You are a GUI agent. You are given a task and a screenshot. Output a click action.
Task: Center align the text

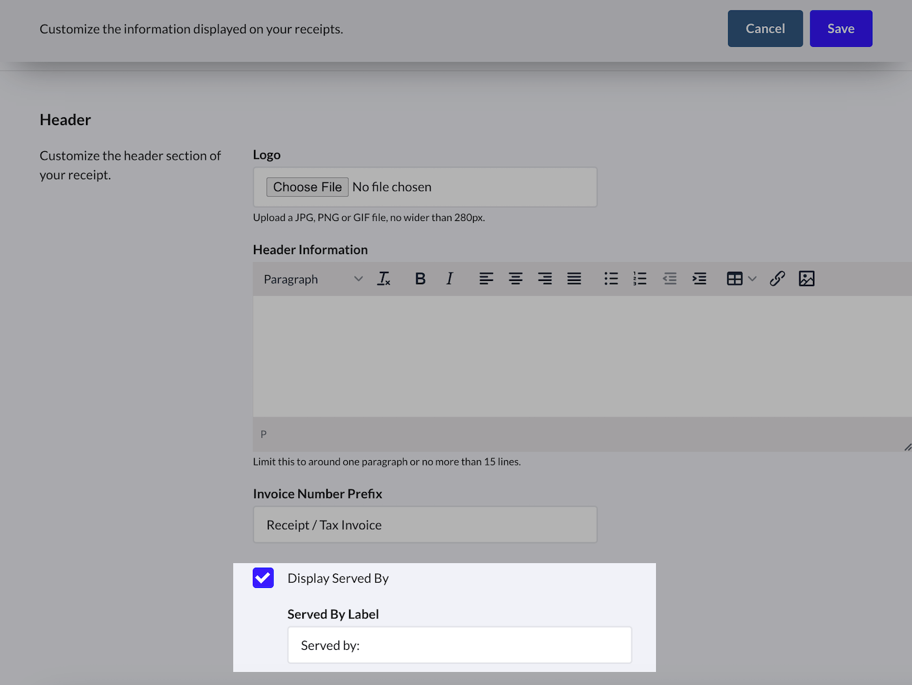(x=515, y=279)
